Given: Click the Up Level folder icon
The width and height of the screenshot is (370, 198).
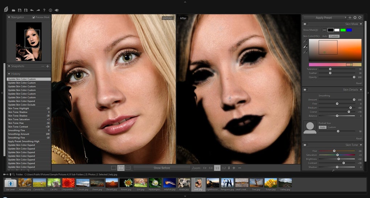Looking at the screenshot, I should 11,183.
